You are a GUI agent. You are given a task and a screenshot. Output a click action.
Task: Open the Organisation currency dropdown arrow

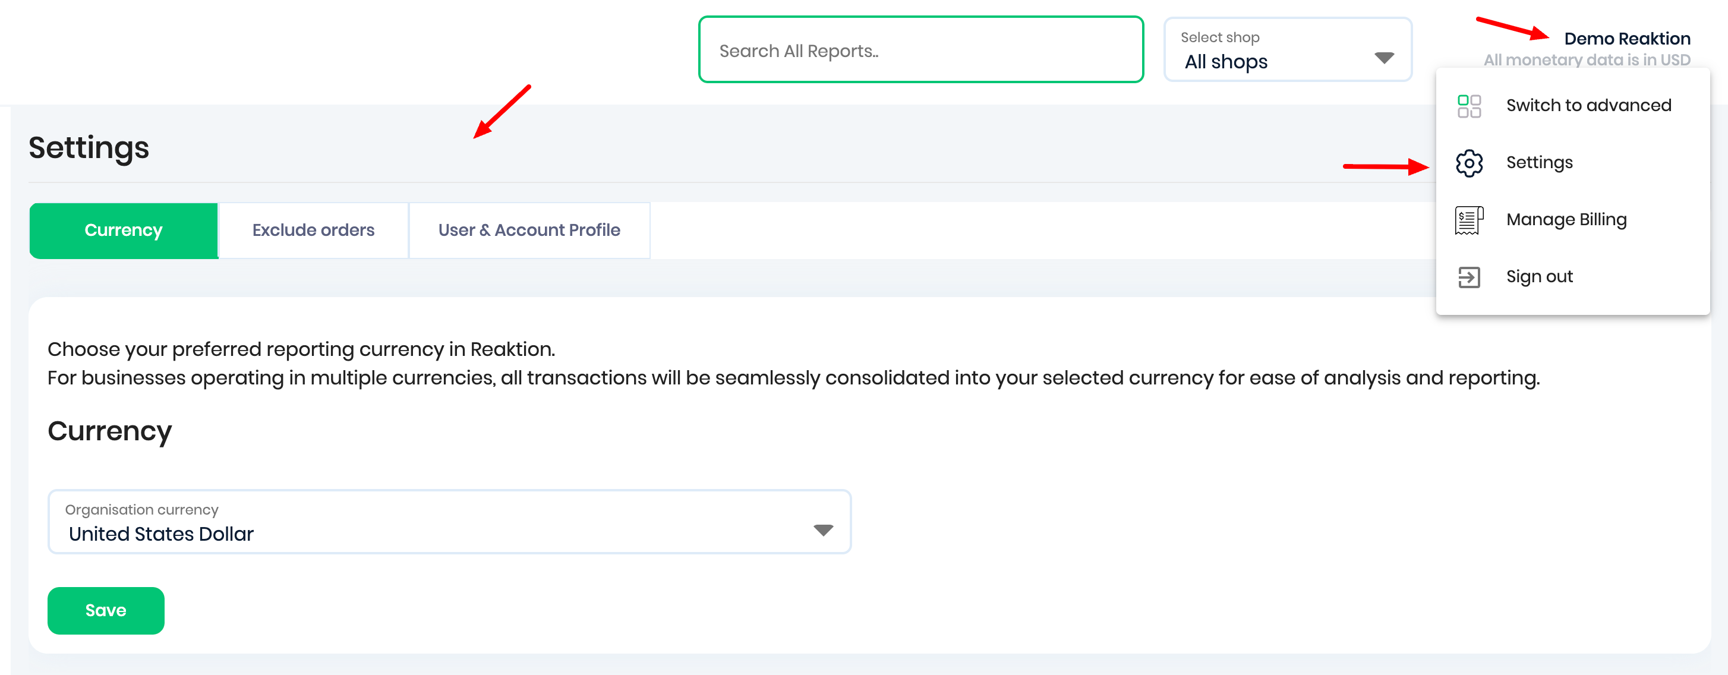coord(822,530)
